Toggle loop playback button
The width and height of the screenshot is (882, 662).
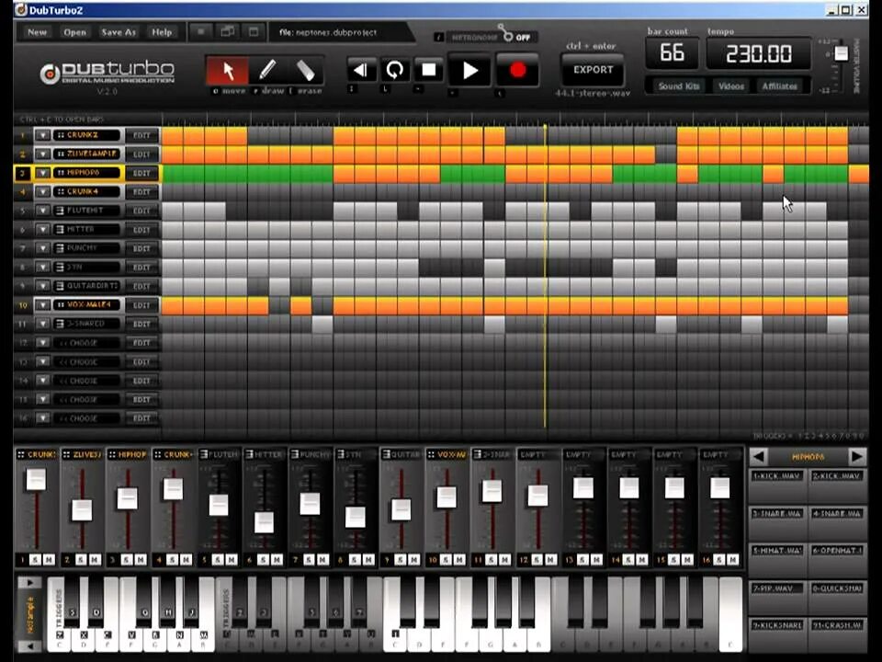395,71
